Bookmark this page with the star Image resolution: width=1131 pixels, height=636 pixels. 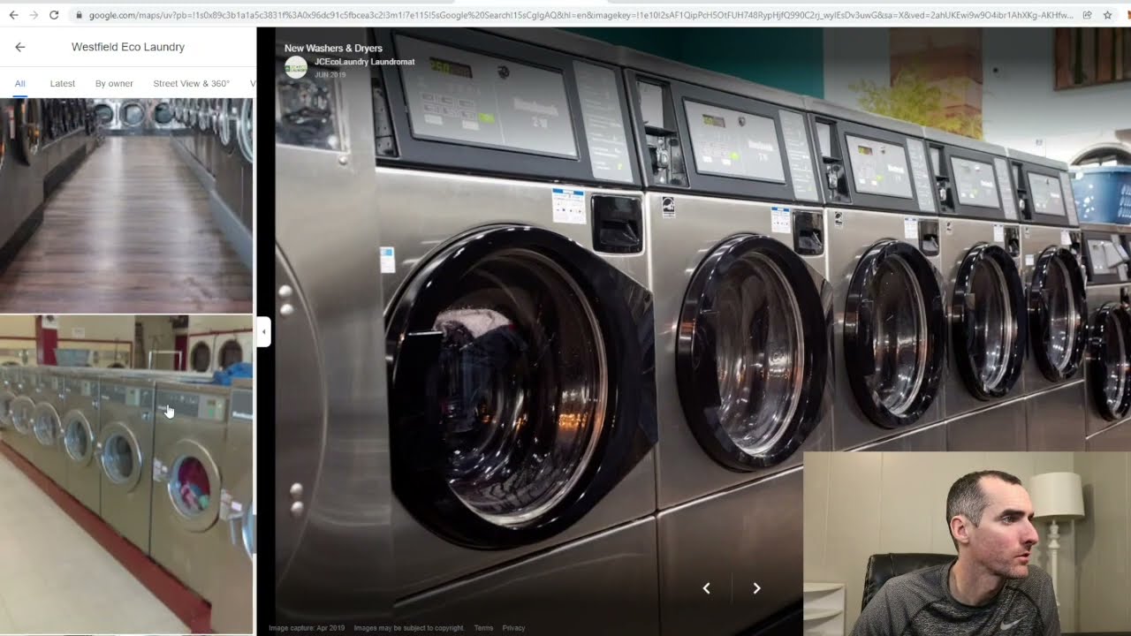[1108, 15]
